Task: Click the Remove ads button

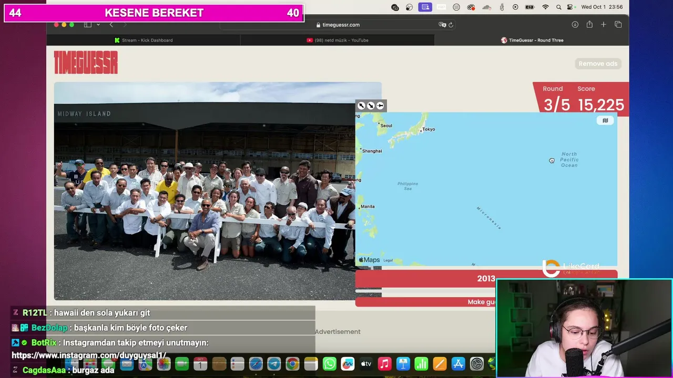Action: pos(598,64)
